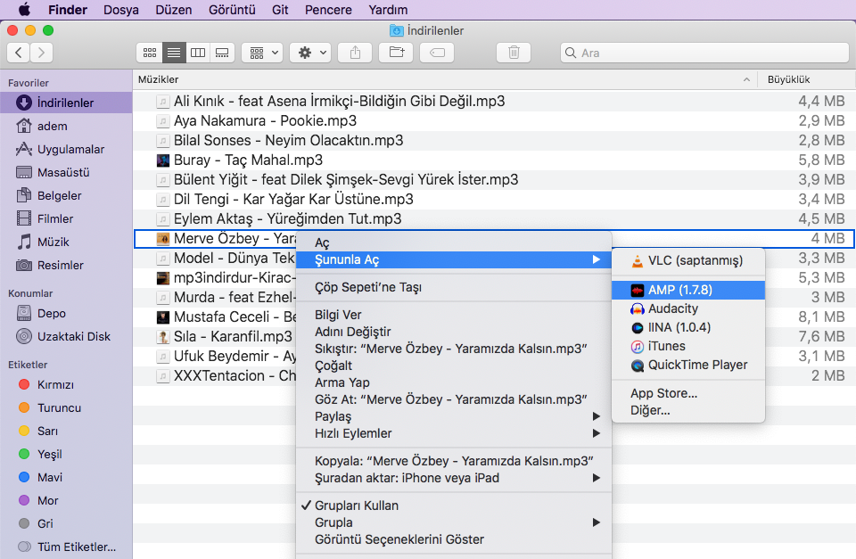Choose App Store… in the submenu

pyautogui.click(x=663, y=393)
